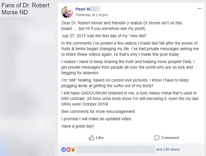Image resolution: width=206 pixels, height=156 pixels.
Task: Open the 'and 236 others' reactions list
Action: pyautogui.click(x=168, y=150)
